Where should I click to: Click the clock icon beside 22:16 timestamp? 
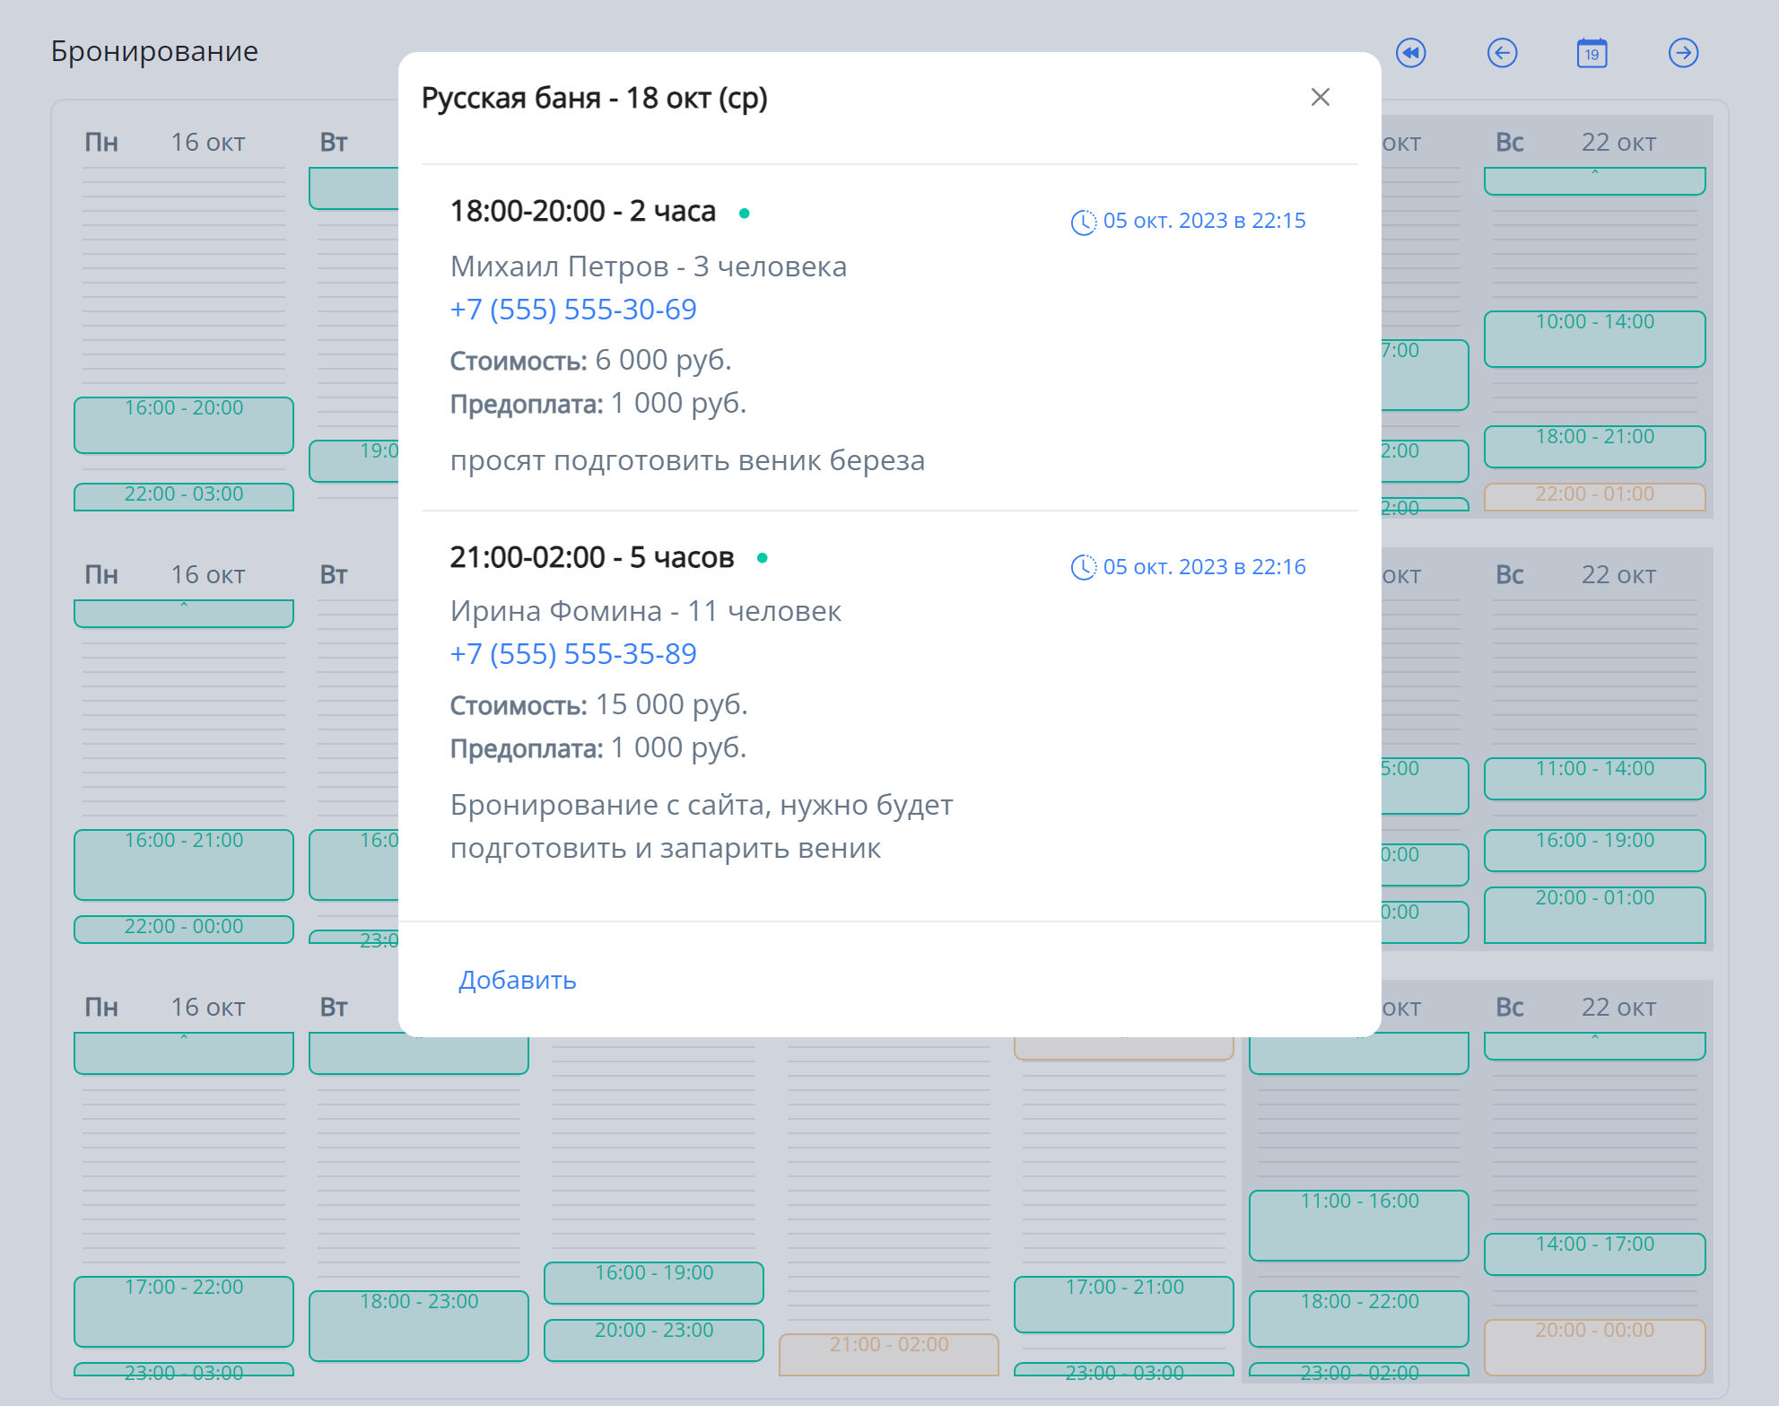click(1084, 567)
